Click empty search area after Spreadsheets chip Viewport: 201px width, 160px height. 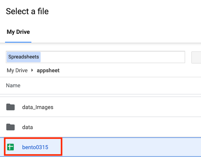pos(112,57)
